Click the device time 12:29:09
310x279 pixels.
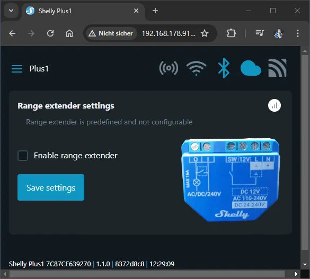[162, 264]
